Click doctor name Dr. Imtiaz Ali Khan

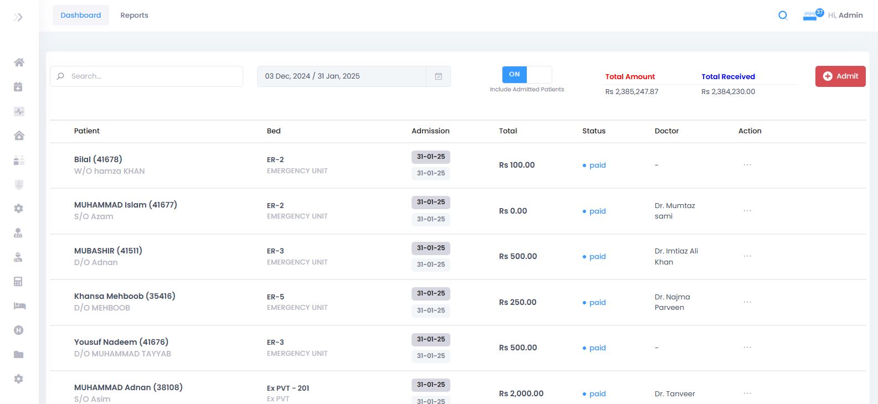coord(676,256)
